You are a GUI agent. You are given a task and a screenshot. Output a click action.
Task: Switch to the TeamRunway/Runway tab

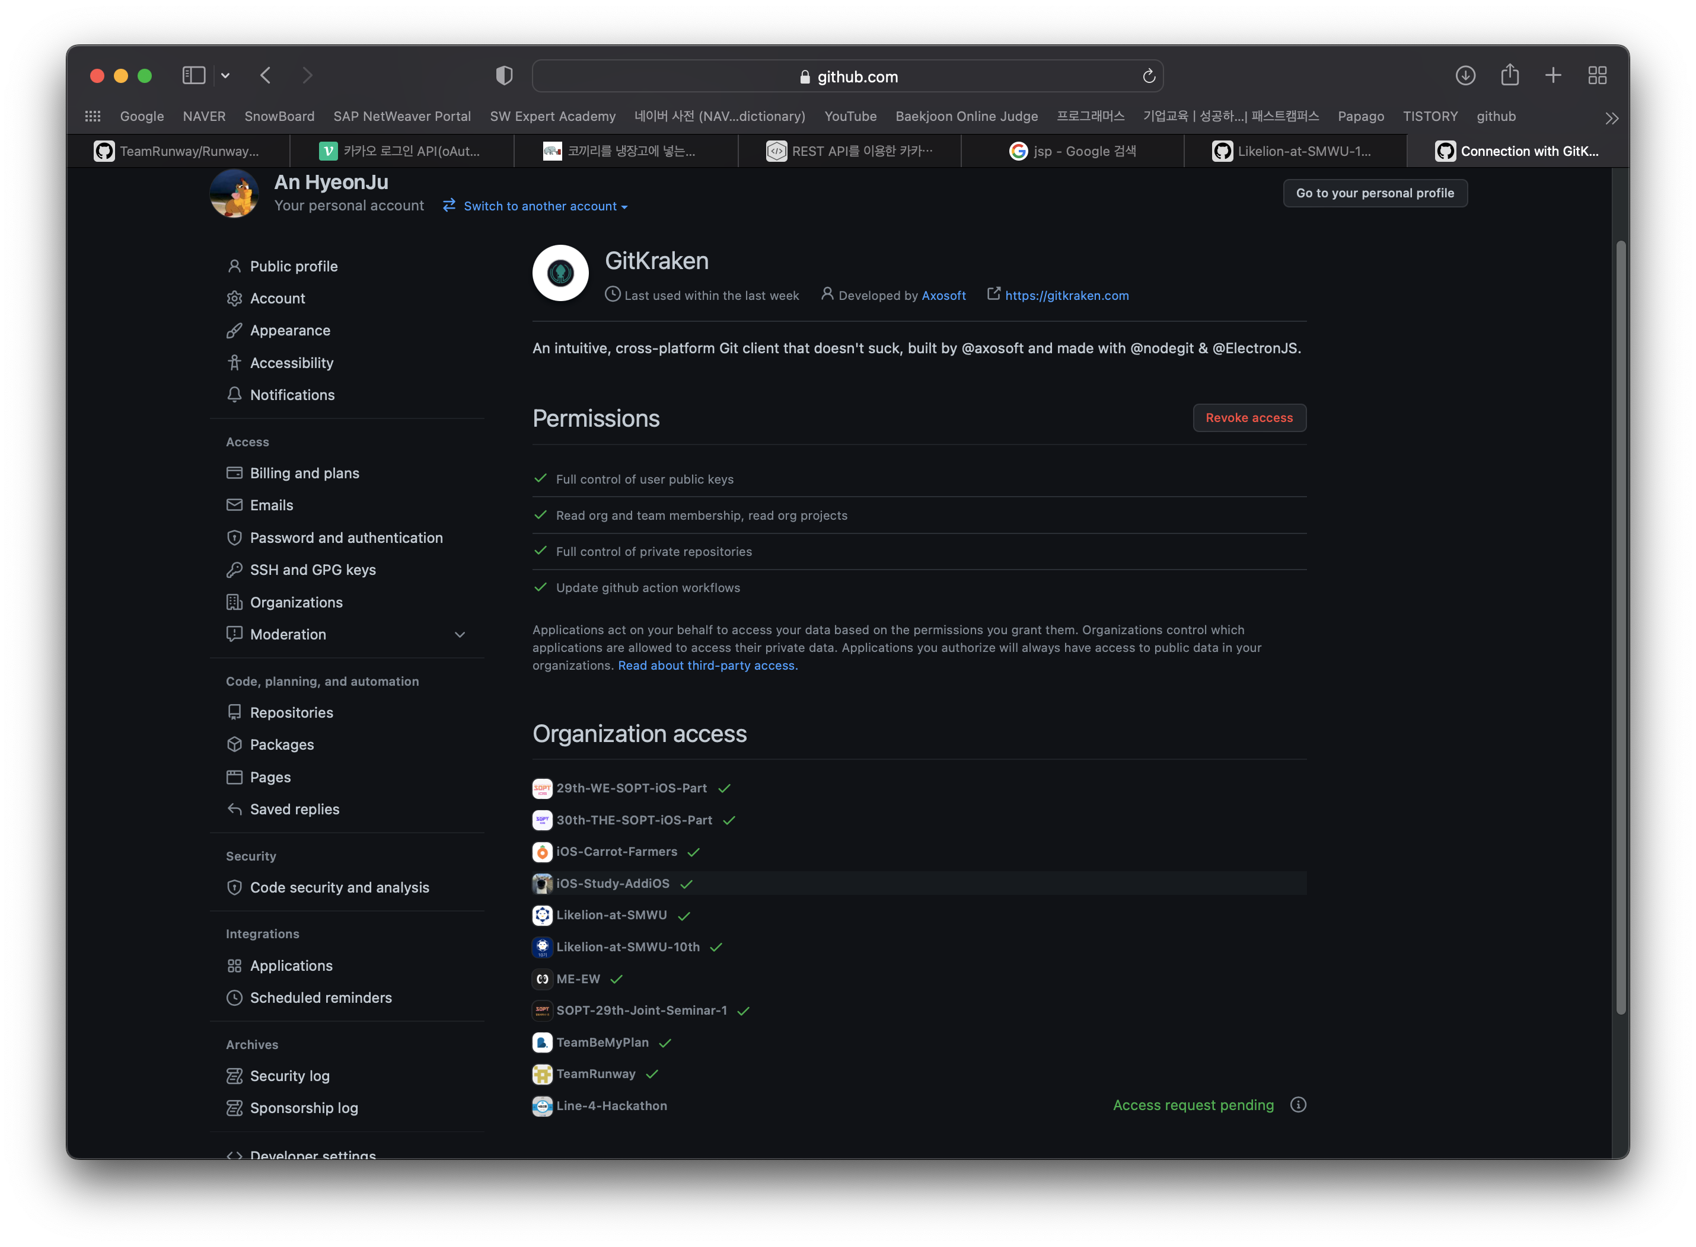click(x=178, y=151)
